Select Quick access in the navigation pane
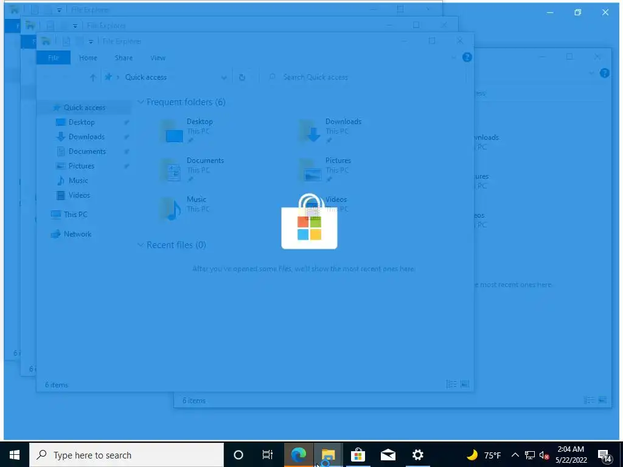Image resolution: width=623 pixels, height=467 pixels. coord(84,108)
